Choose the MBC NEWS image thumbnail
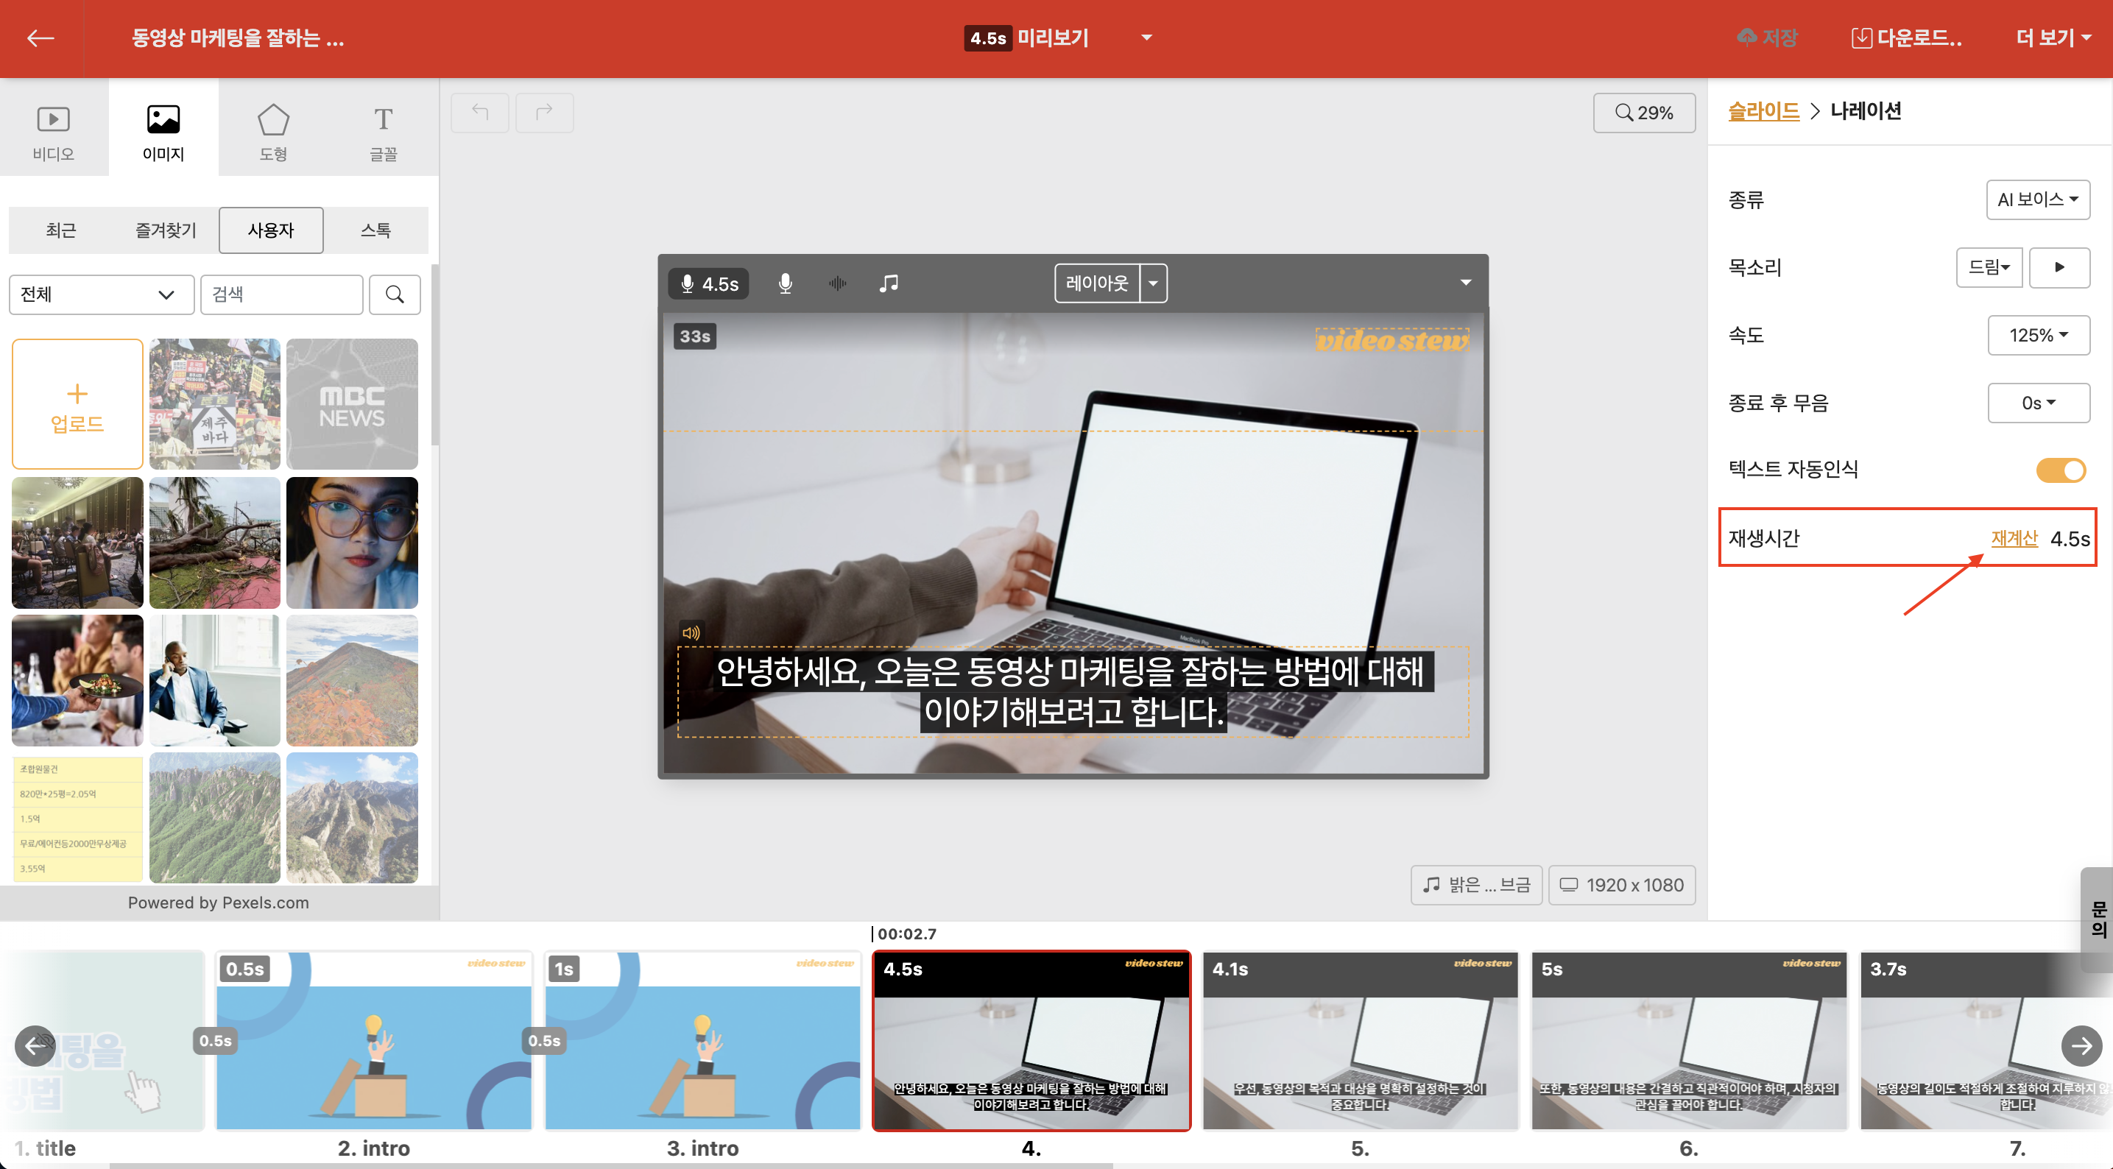2113x1169 pixels. click(352, 404)
